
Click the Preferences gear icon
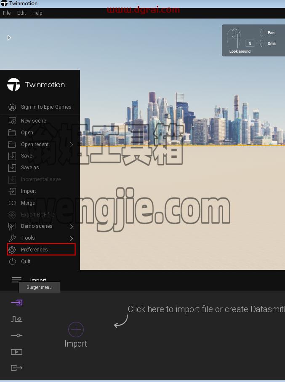coord(12,250)
